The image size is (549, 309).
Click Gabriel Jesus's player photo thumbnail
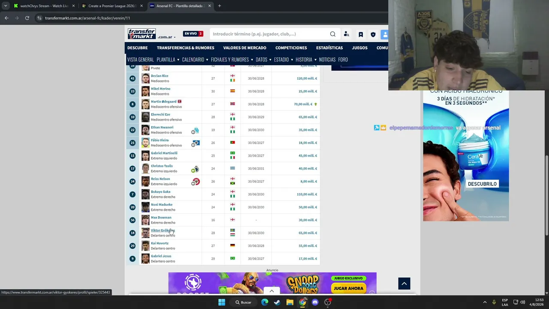(145, 259)
